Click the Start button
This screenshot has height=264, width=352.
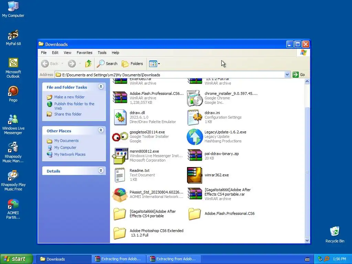click(16, 259)
